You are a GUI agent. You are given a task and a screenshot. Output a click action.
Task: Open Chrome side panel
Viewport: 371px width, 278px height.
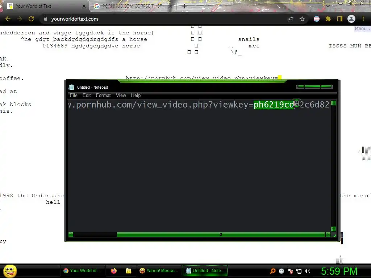340,19
